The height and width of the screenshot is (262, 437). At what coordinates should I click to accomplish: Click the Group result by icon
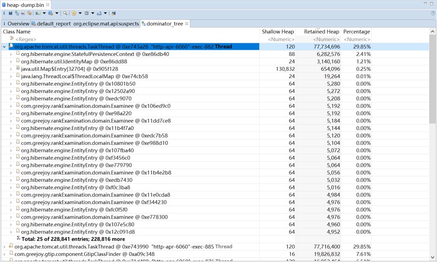tap(74, 13)
